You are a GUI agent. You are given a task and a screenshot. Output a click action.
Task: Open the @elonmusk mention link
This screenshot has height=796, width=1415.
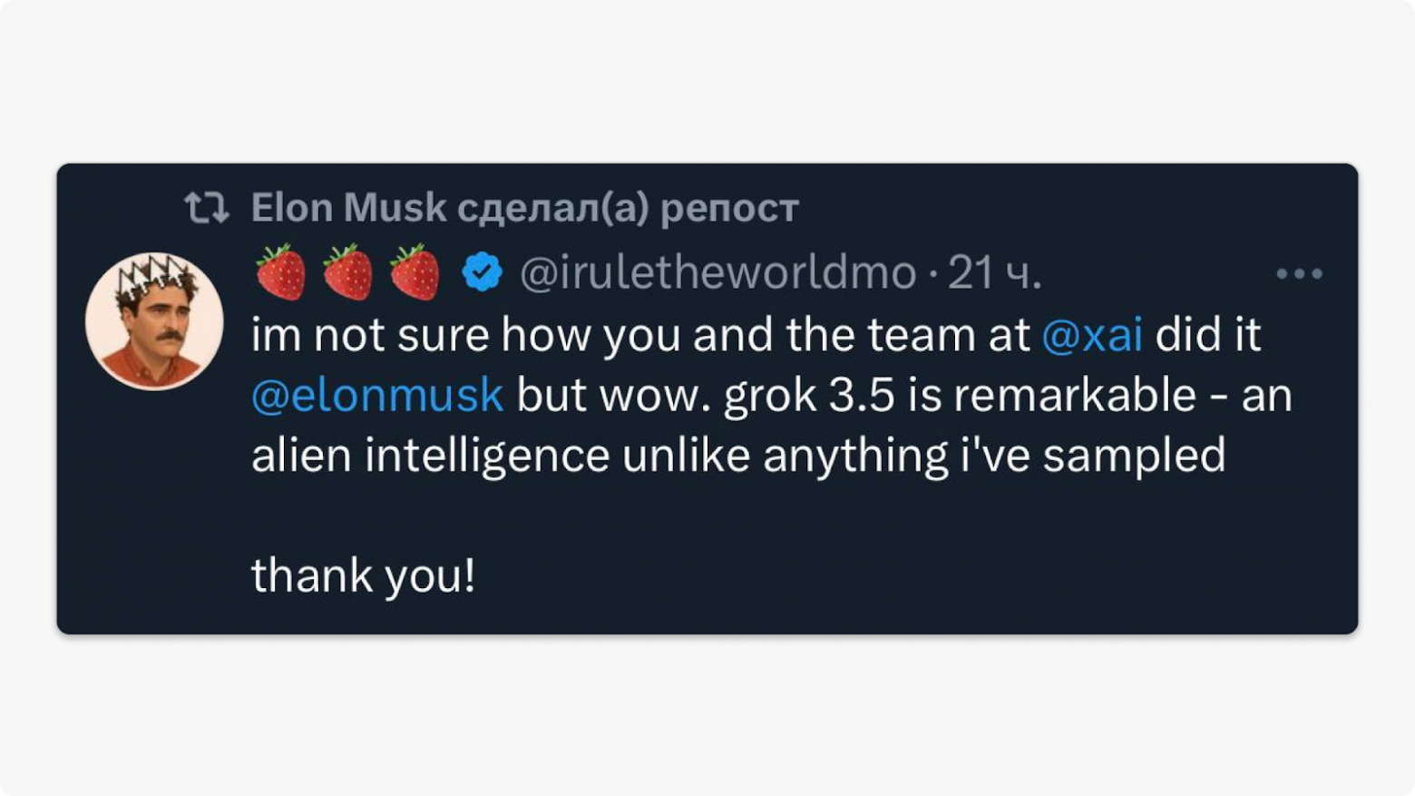pyautogui.click(x=376, y=394)
